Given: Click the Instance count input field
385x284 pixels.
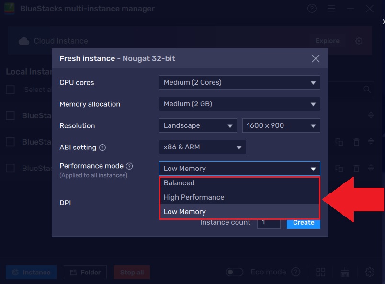Looking at the screenshot, I should pos(269,222).
